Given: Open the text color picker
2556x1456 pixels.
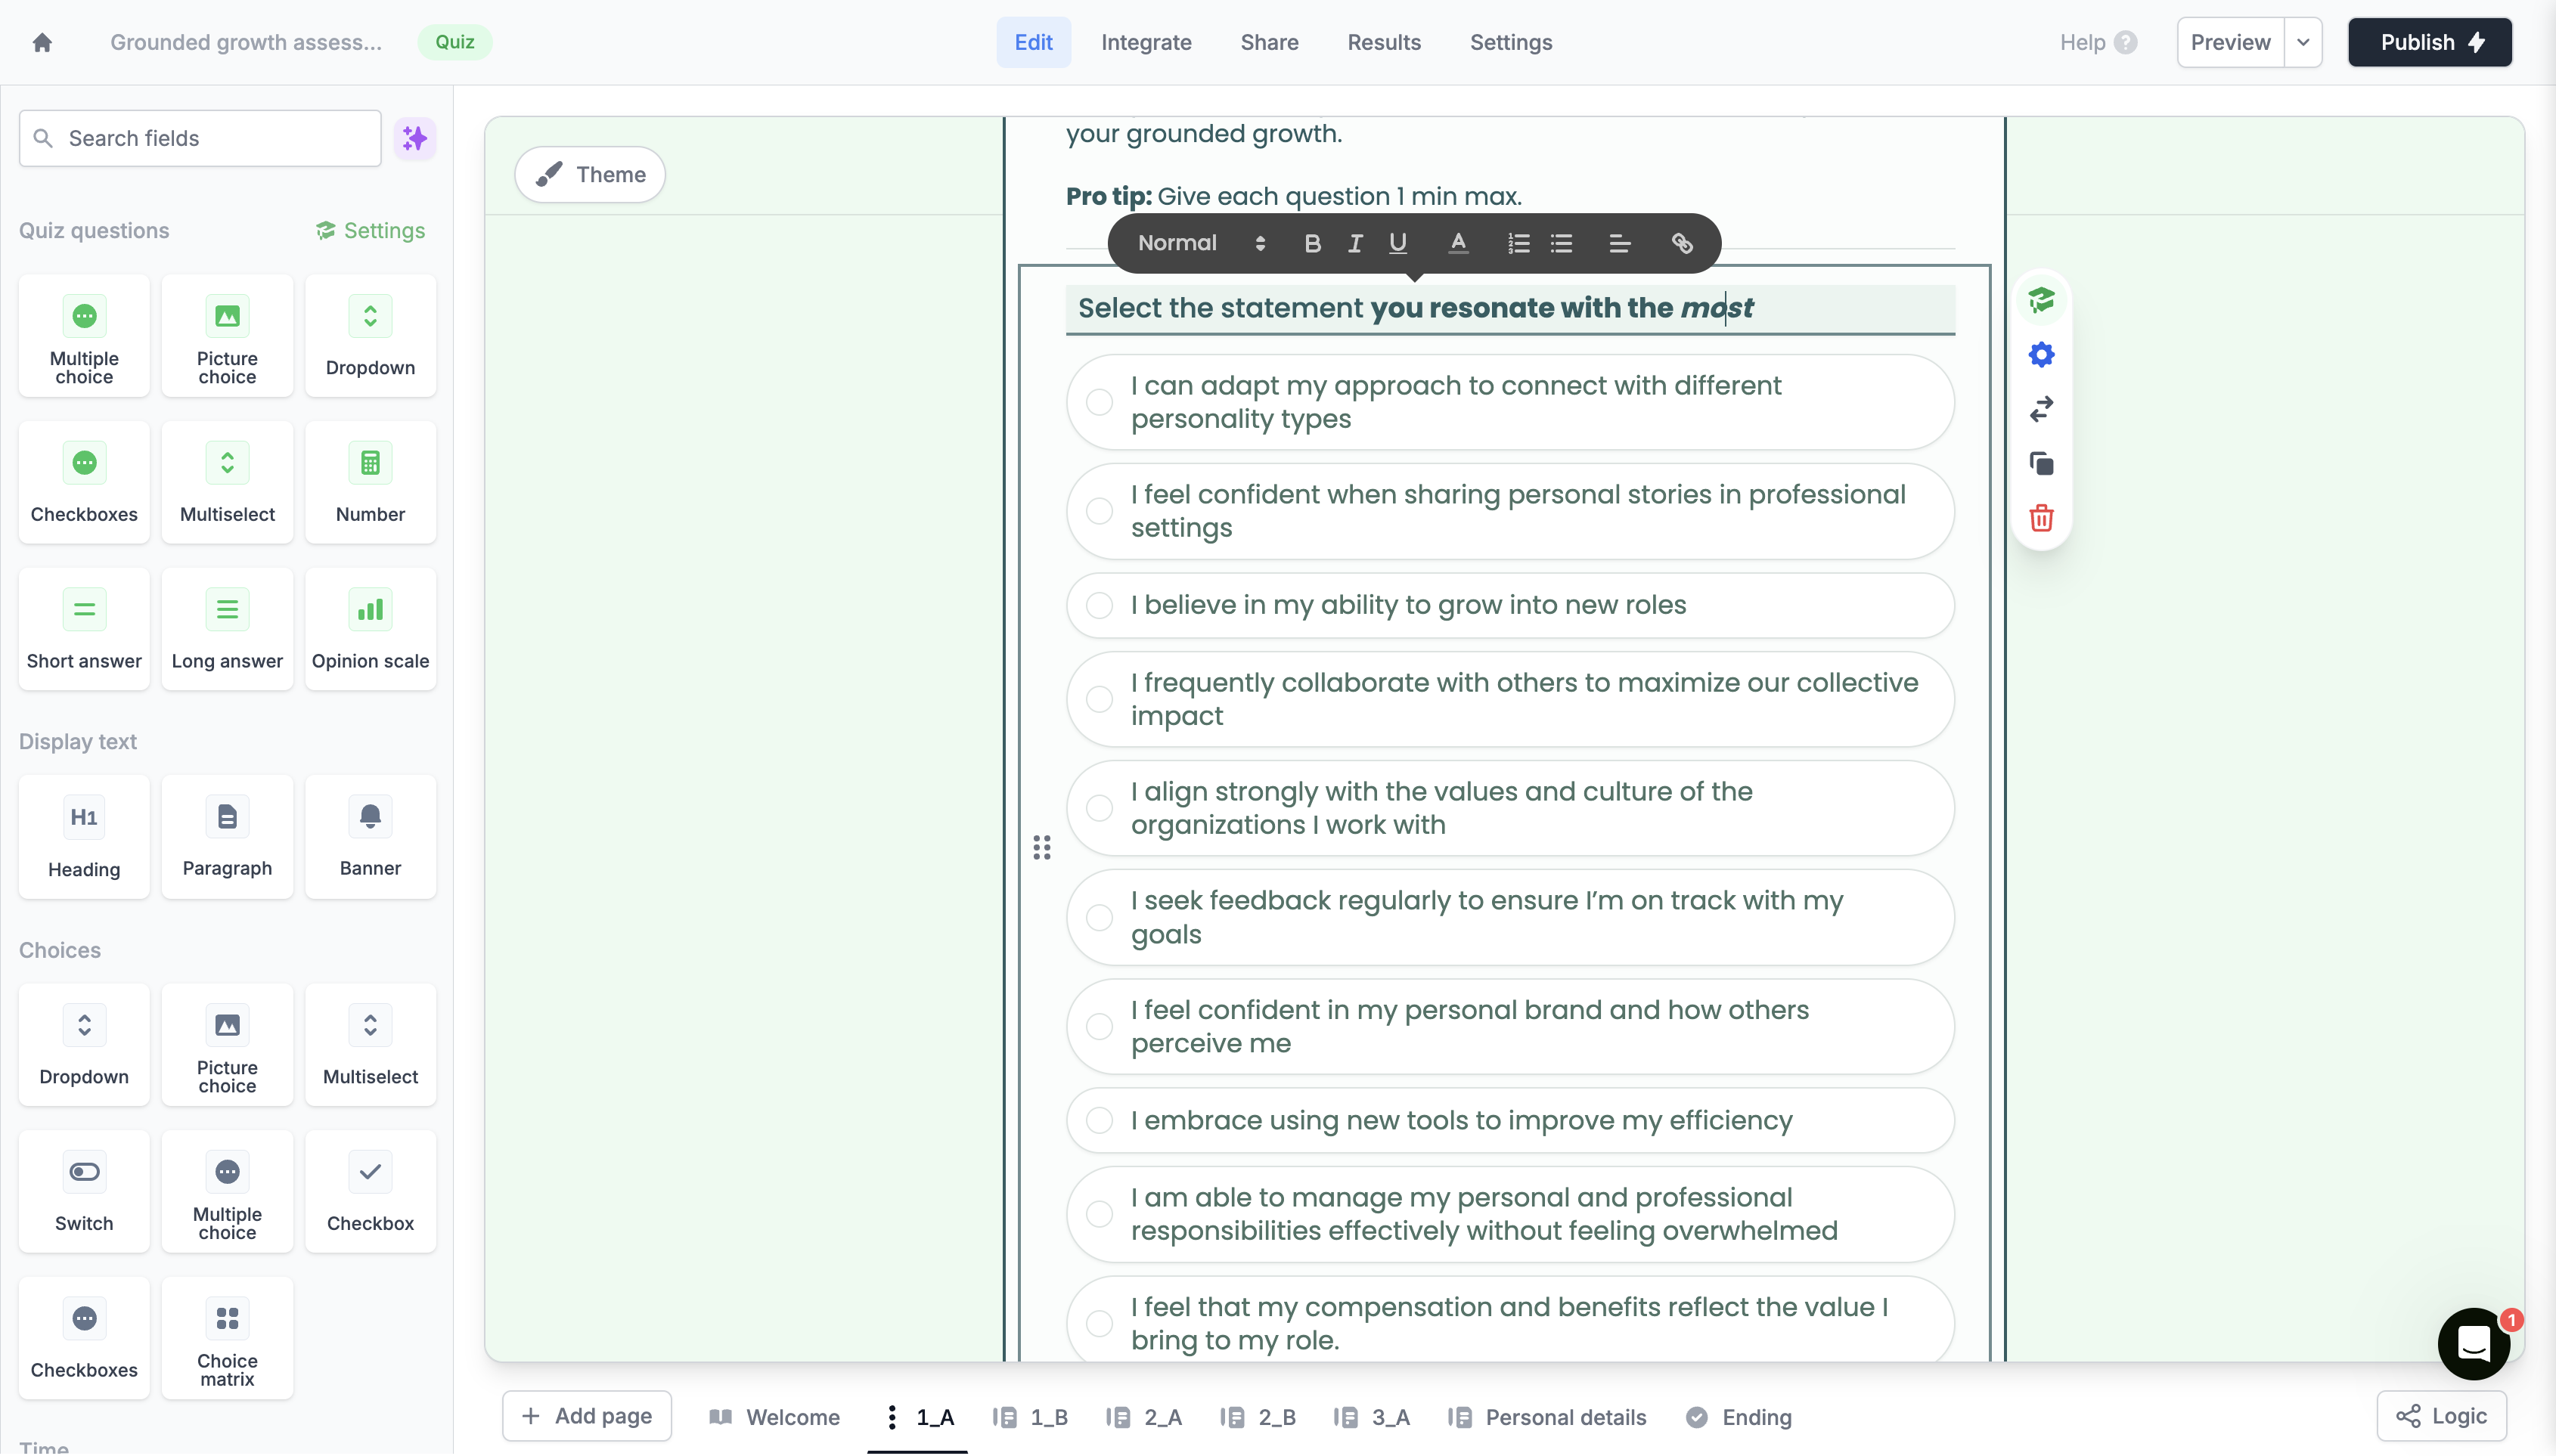Looking at the screenshot, I should click(1458, 243).
